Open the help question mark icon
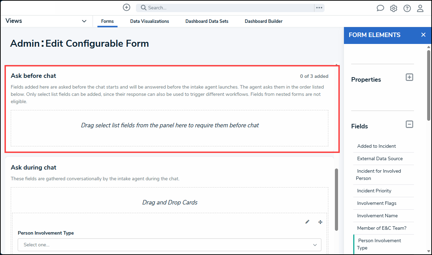This screenshot has height=255, width=432. coord(407,8)
